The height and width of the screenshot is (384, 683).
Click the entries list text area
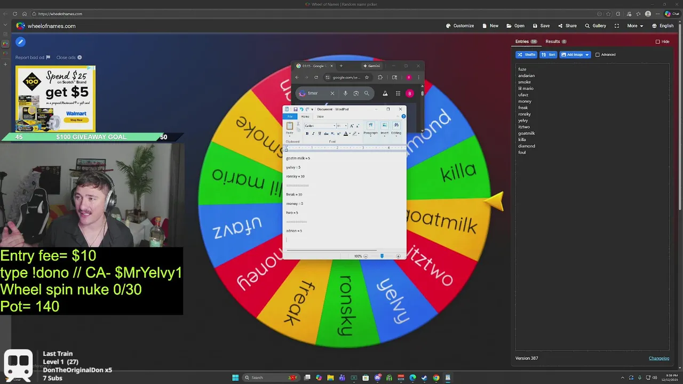[x=592, y=206]
